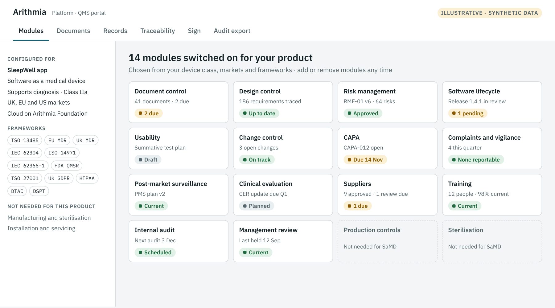
Task: Click the 'Planned' status badge
Action: pyautogui.click(x=257, y=206)
